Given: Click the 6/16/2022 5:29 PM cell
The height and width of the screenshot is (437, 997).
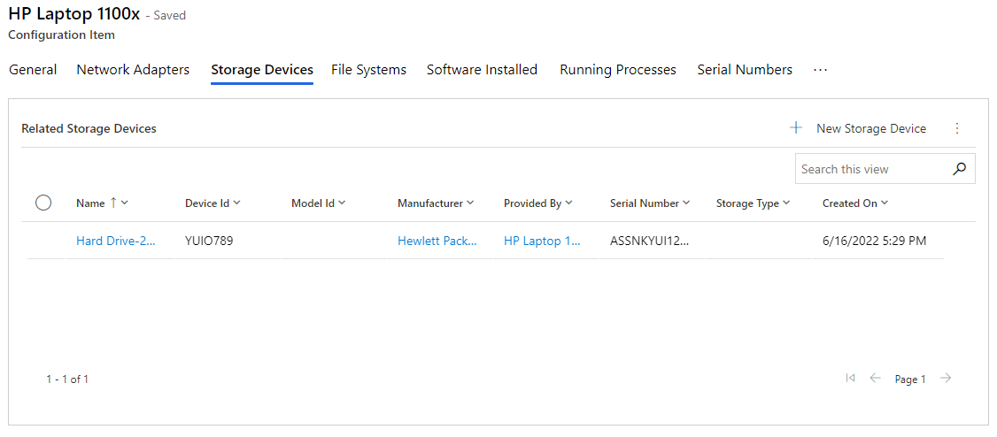Looking at the screenshot, I should 874,241.
